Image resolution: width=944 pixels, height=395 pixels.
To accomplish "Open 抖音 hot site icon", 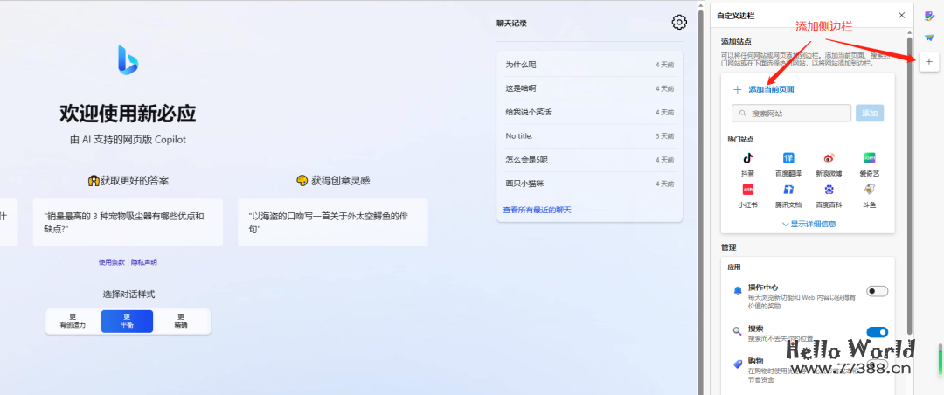I will pyautogui.click(x=747, y=158).
